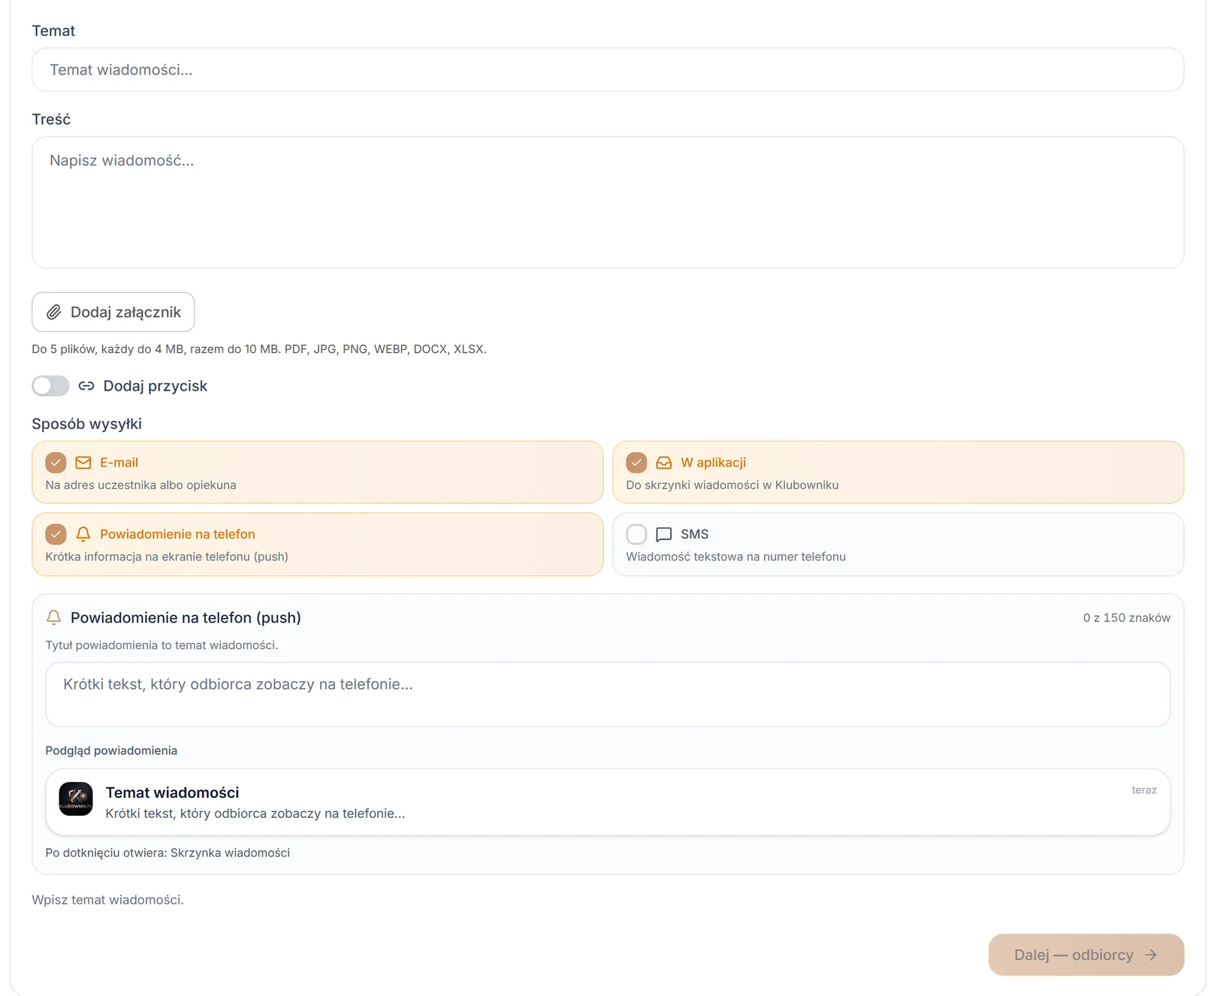
Task: Click the 0 z 150 znaków counter
Action: pyautogui.click(x=1126, y=617)
